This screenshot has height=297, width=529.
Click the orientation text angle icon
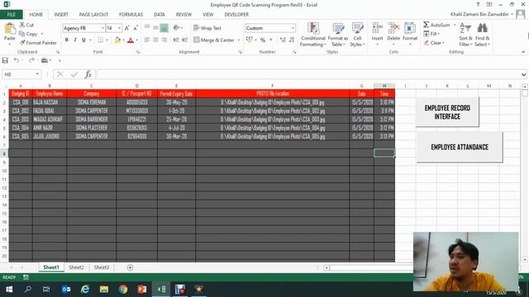(x=176, y=28)
